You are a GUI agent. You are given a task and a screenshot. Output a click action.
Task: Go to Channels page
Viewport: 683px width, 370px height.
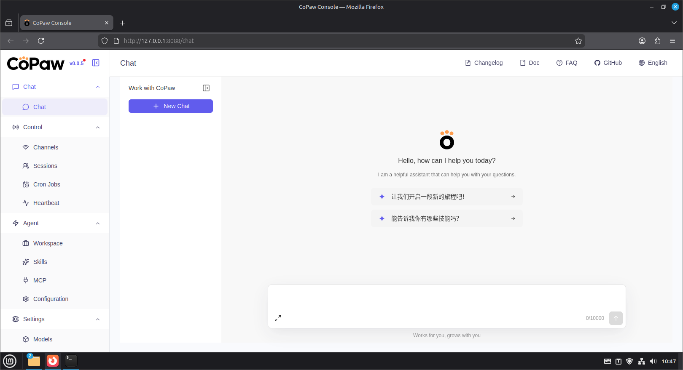tap(46, 147)
